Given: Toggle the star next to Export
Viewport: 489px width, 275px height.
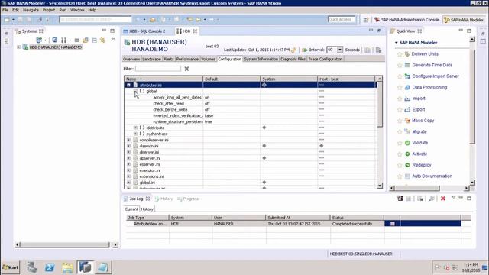Looking at the screenshot, I should coord(400,110).
